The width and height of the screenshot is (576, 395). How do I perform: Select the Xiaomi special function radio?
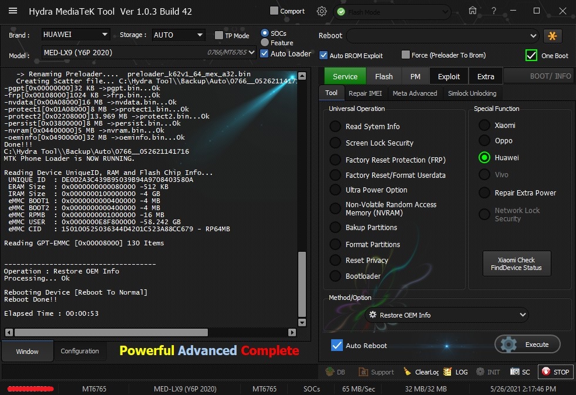click(484, 125)
